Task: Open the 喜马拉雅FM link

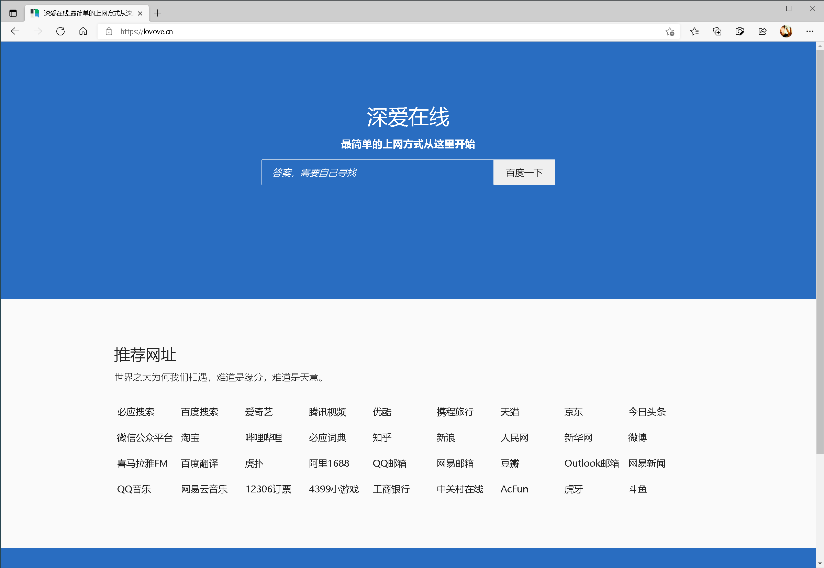Action: [142, 463]
